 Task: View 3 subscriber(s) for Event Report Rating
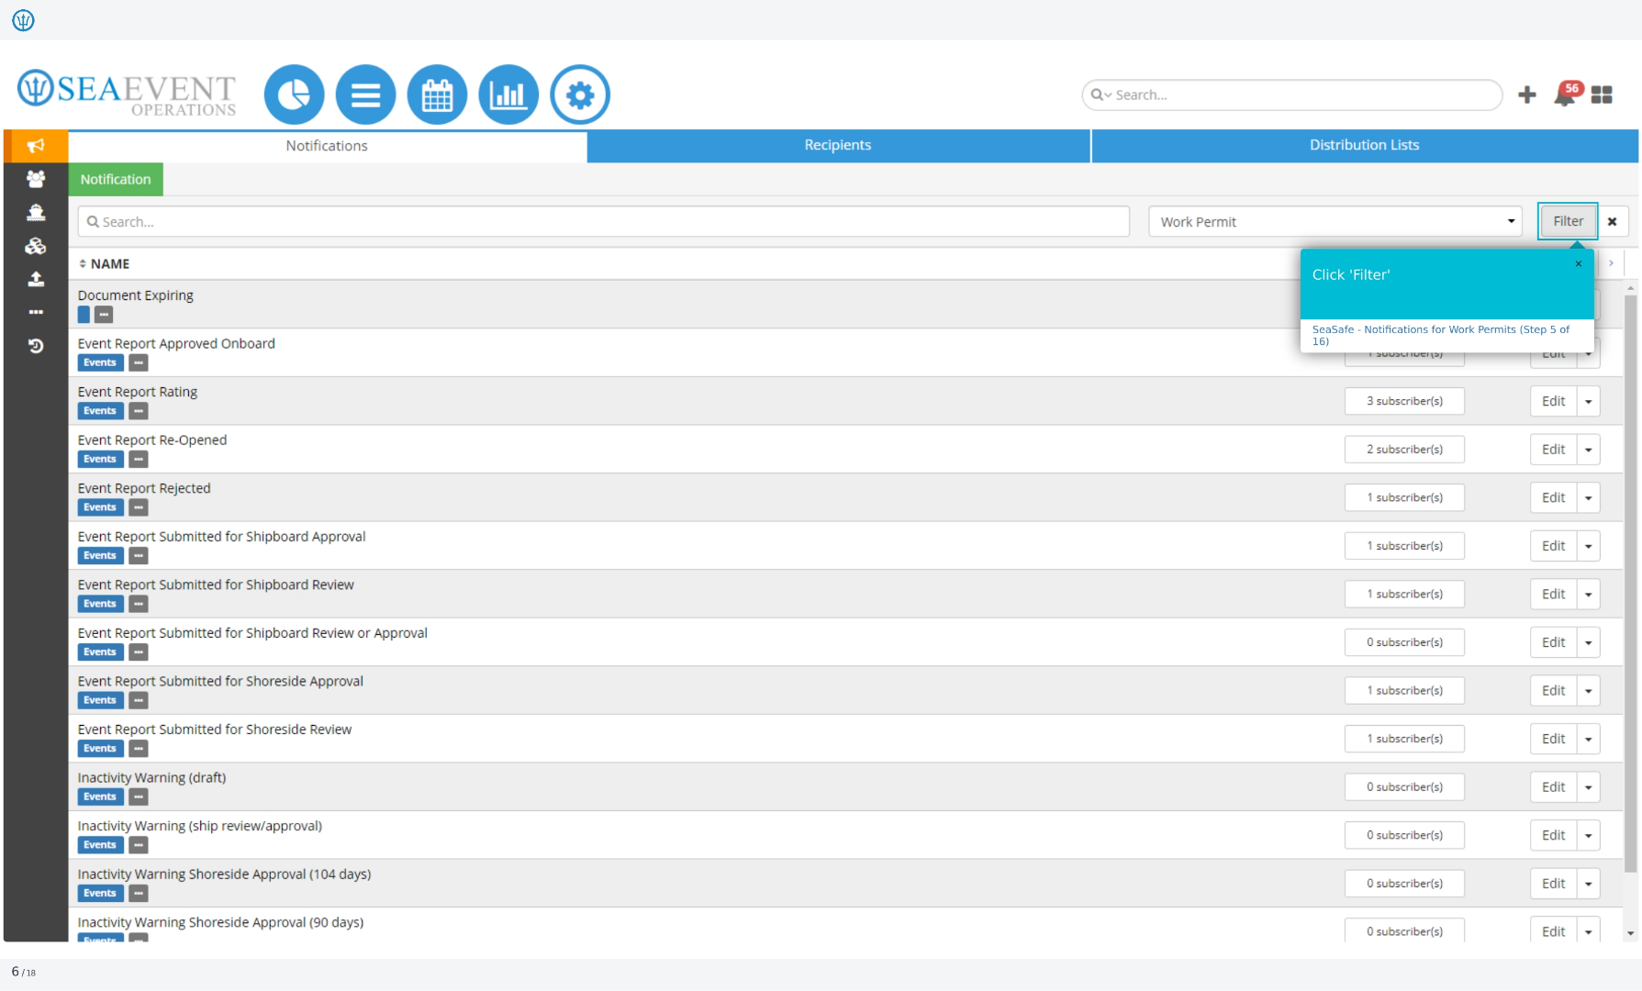pyautogui.click(x=1404, y=401)
